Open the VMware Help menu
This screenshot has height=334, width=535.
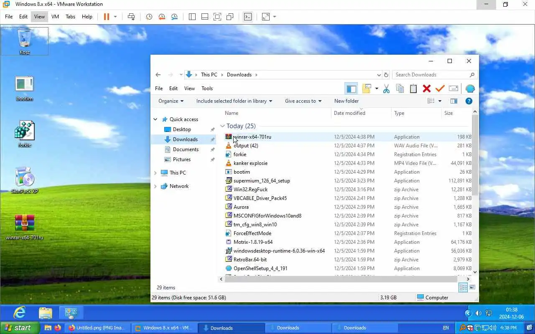[x=87, y=17]
